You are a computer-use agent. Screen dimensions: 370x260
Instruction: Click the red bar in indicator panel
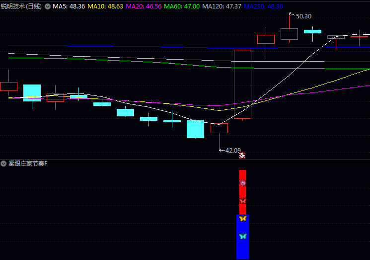[242, 192]
